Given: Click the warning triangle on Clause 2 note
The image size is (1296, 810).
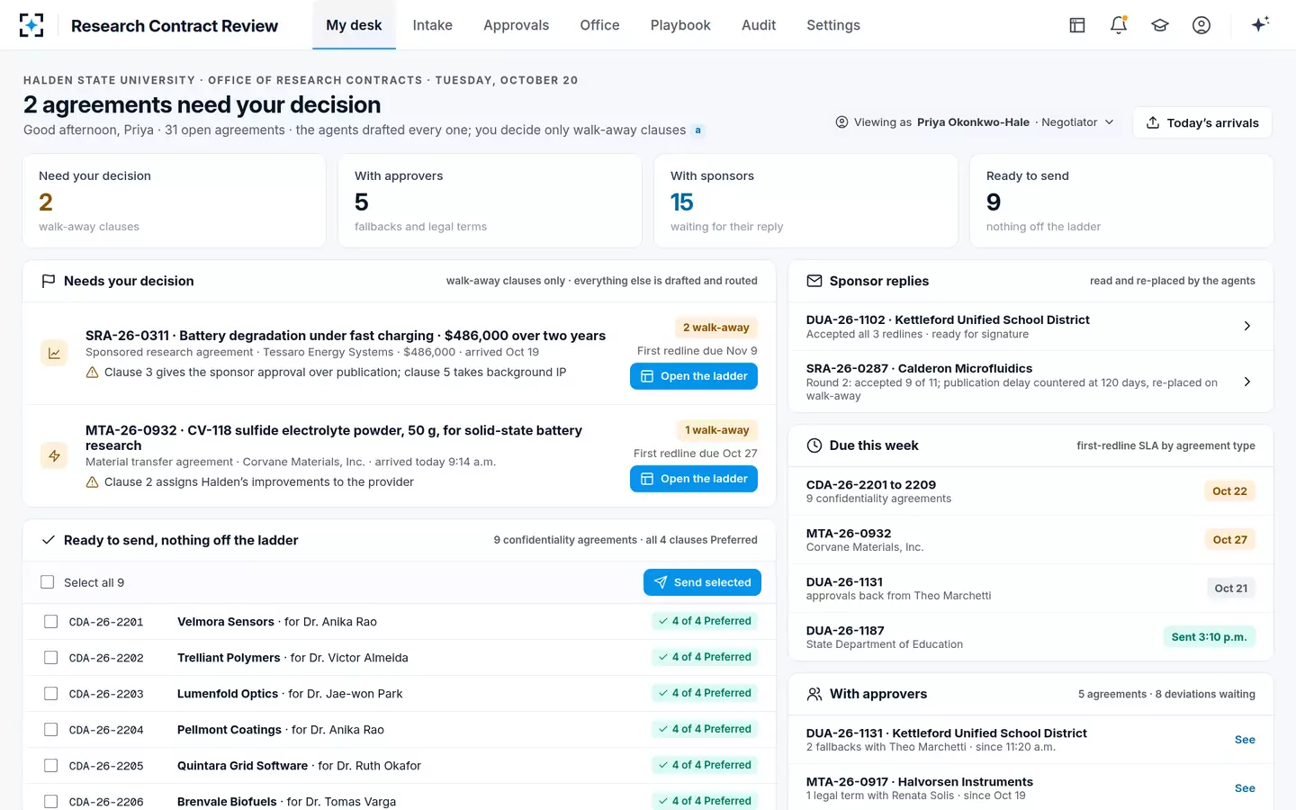Looking at the screenshot, I should click(92, 482).
